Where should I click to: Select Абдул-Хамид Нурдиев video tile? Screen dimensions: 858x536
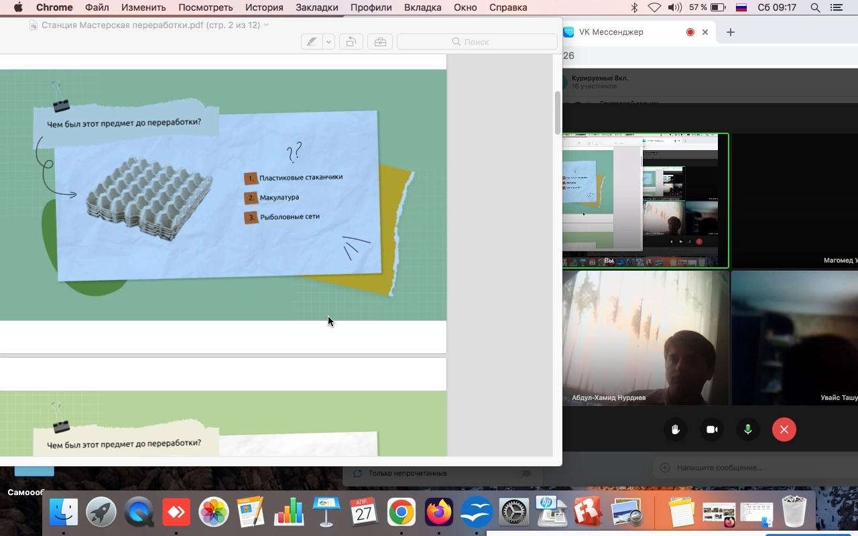pyautogui.click(x=646, y=338)
